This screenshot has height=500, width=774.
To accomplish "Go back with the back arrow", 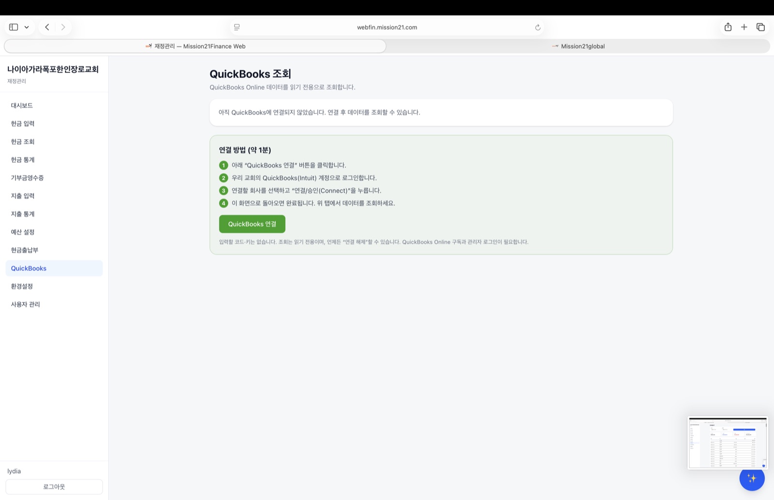I will pos(47,27).
